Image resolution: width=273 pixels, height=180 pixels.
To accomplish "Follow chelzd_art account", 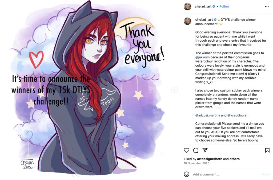I will (224, 6).
